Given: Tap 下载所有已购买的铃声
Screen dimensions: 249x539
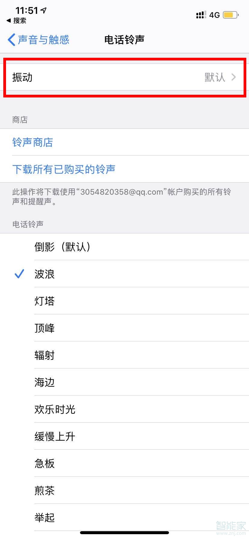Looking at the screenshot, I should (64, 169).
